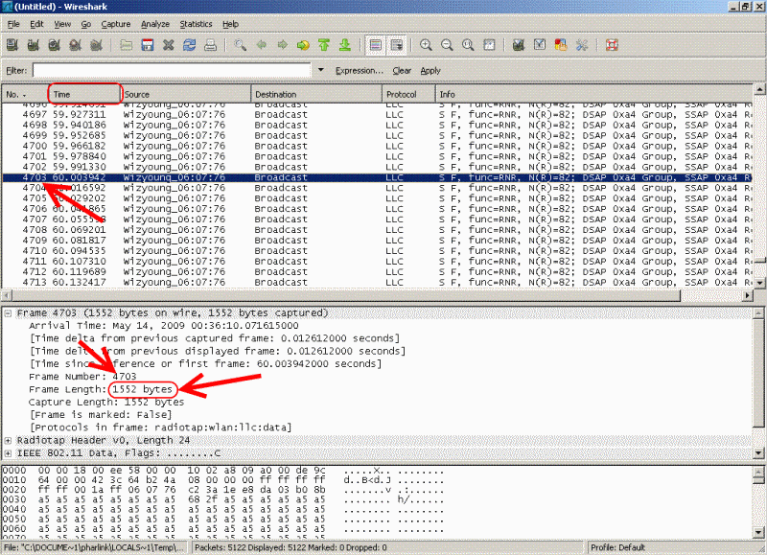Apply the display filter
Viewport: 767px width, 555px height.
point(430,70)
